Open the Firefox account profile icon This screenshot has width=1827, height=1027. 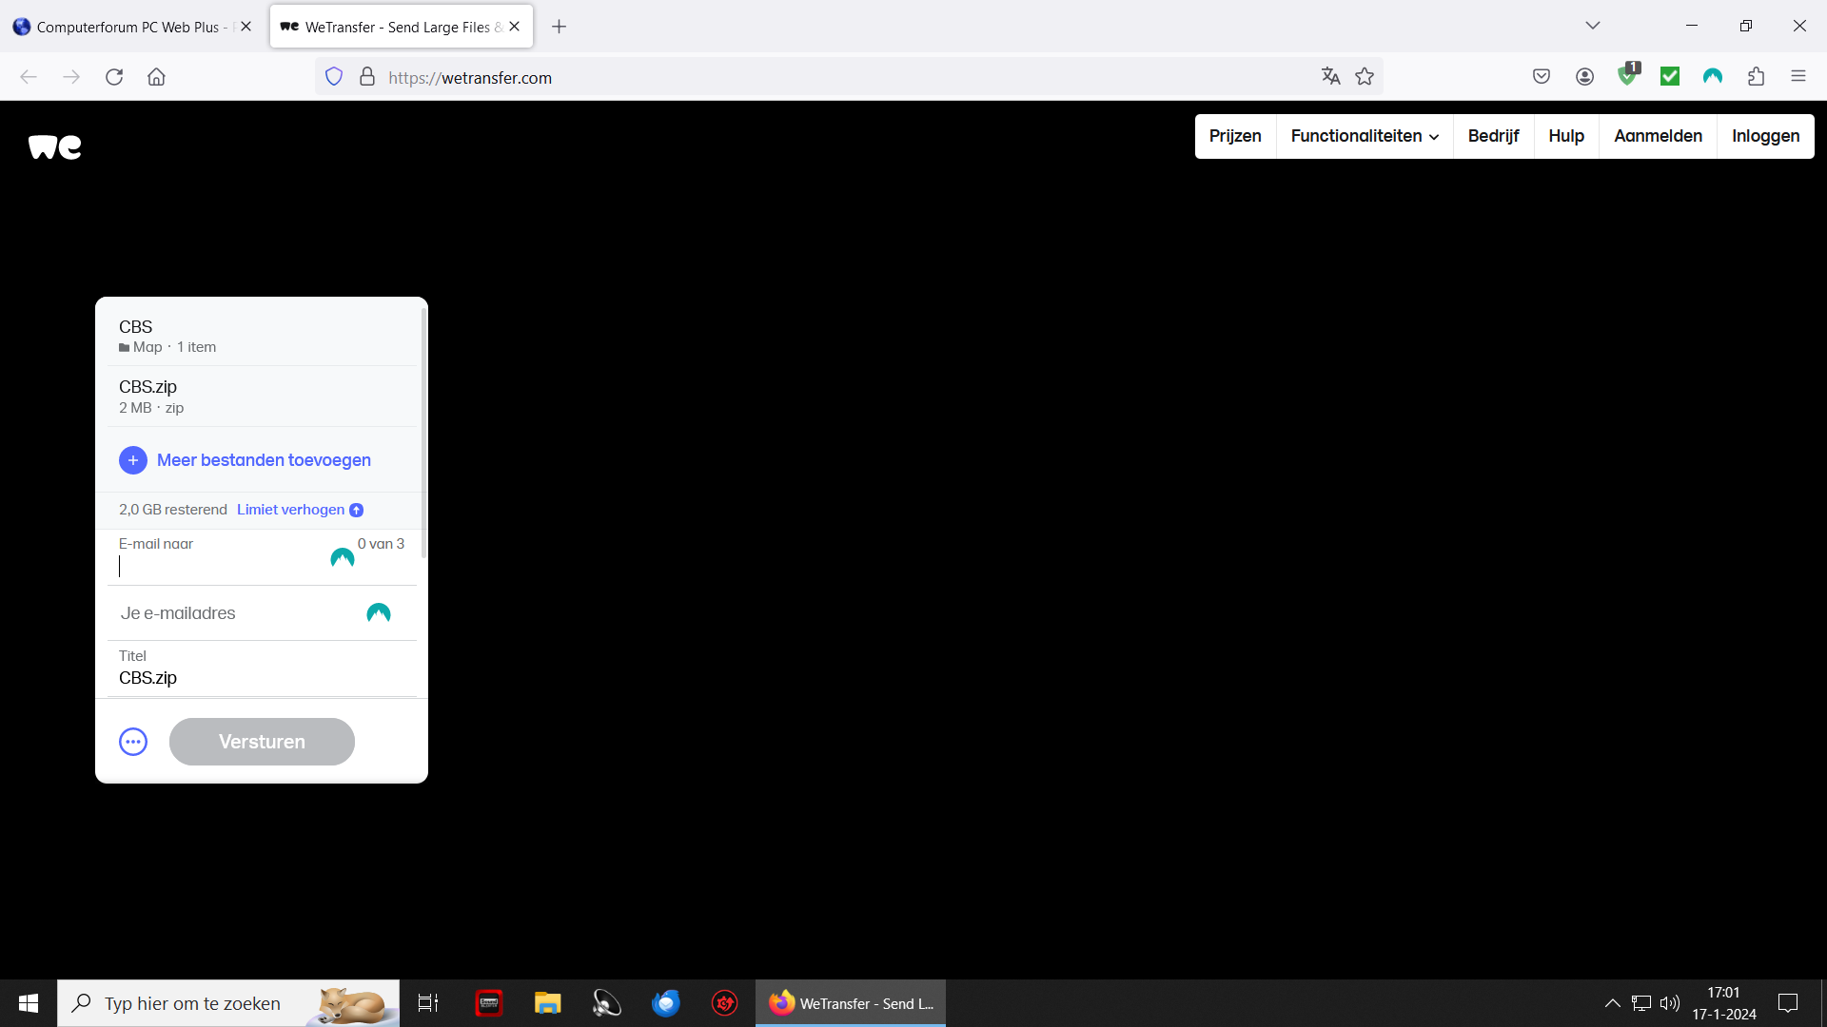point(1584,77)
